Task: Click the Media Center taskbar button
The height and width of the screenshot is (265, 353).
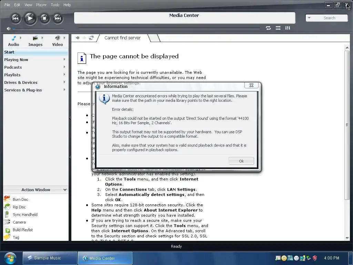Action: click(105, 258)
